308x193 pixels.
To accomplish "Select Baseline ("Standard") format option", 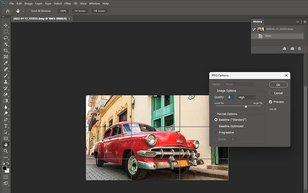I will pos(216,120).
